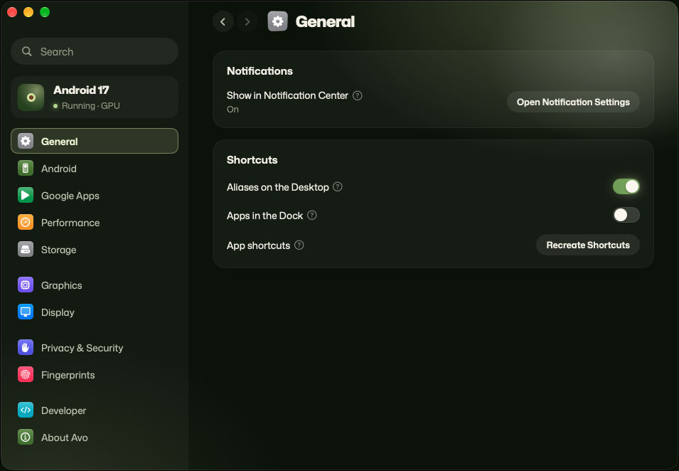Click the Display monitor icon
The height and width of the screenshot is (471, 679).
(26, 312)
